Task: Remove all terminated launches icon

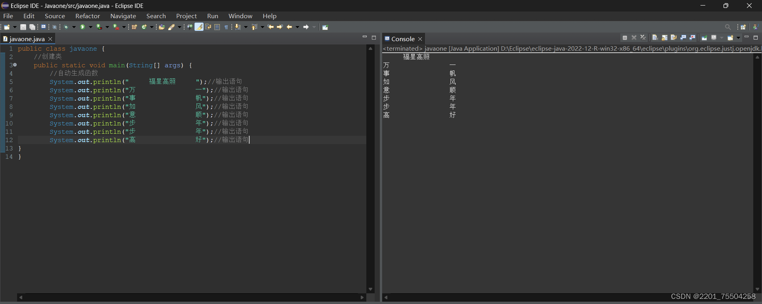Action: pos(643,38)
